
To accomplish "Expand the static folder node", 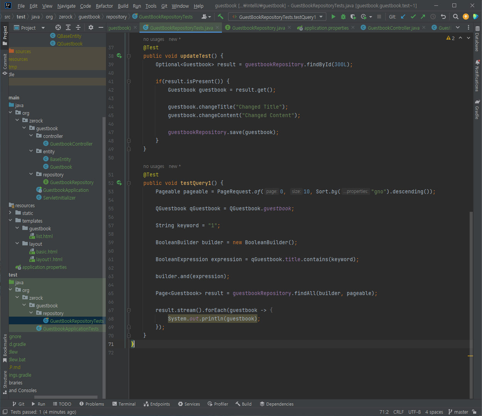I will pos(10,213).
